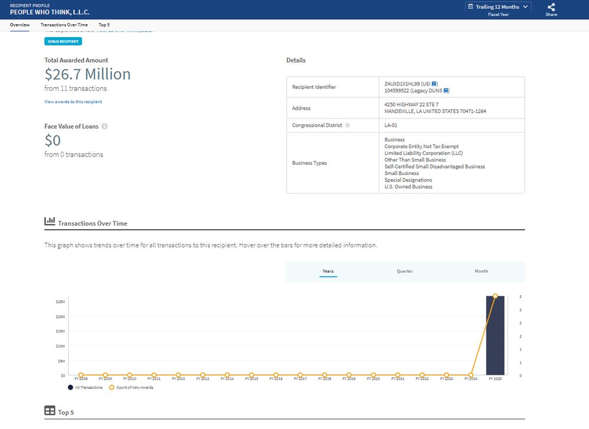
Task: Click the FY 2024 data point on the line
Action: pos(471,375)
